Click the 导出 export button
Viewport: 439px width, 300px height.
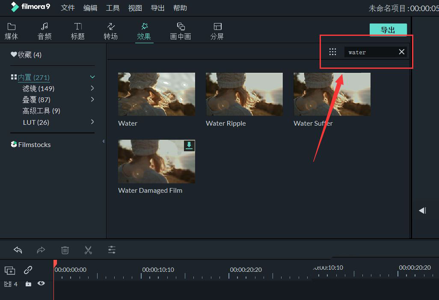(388, 30)
